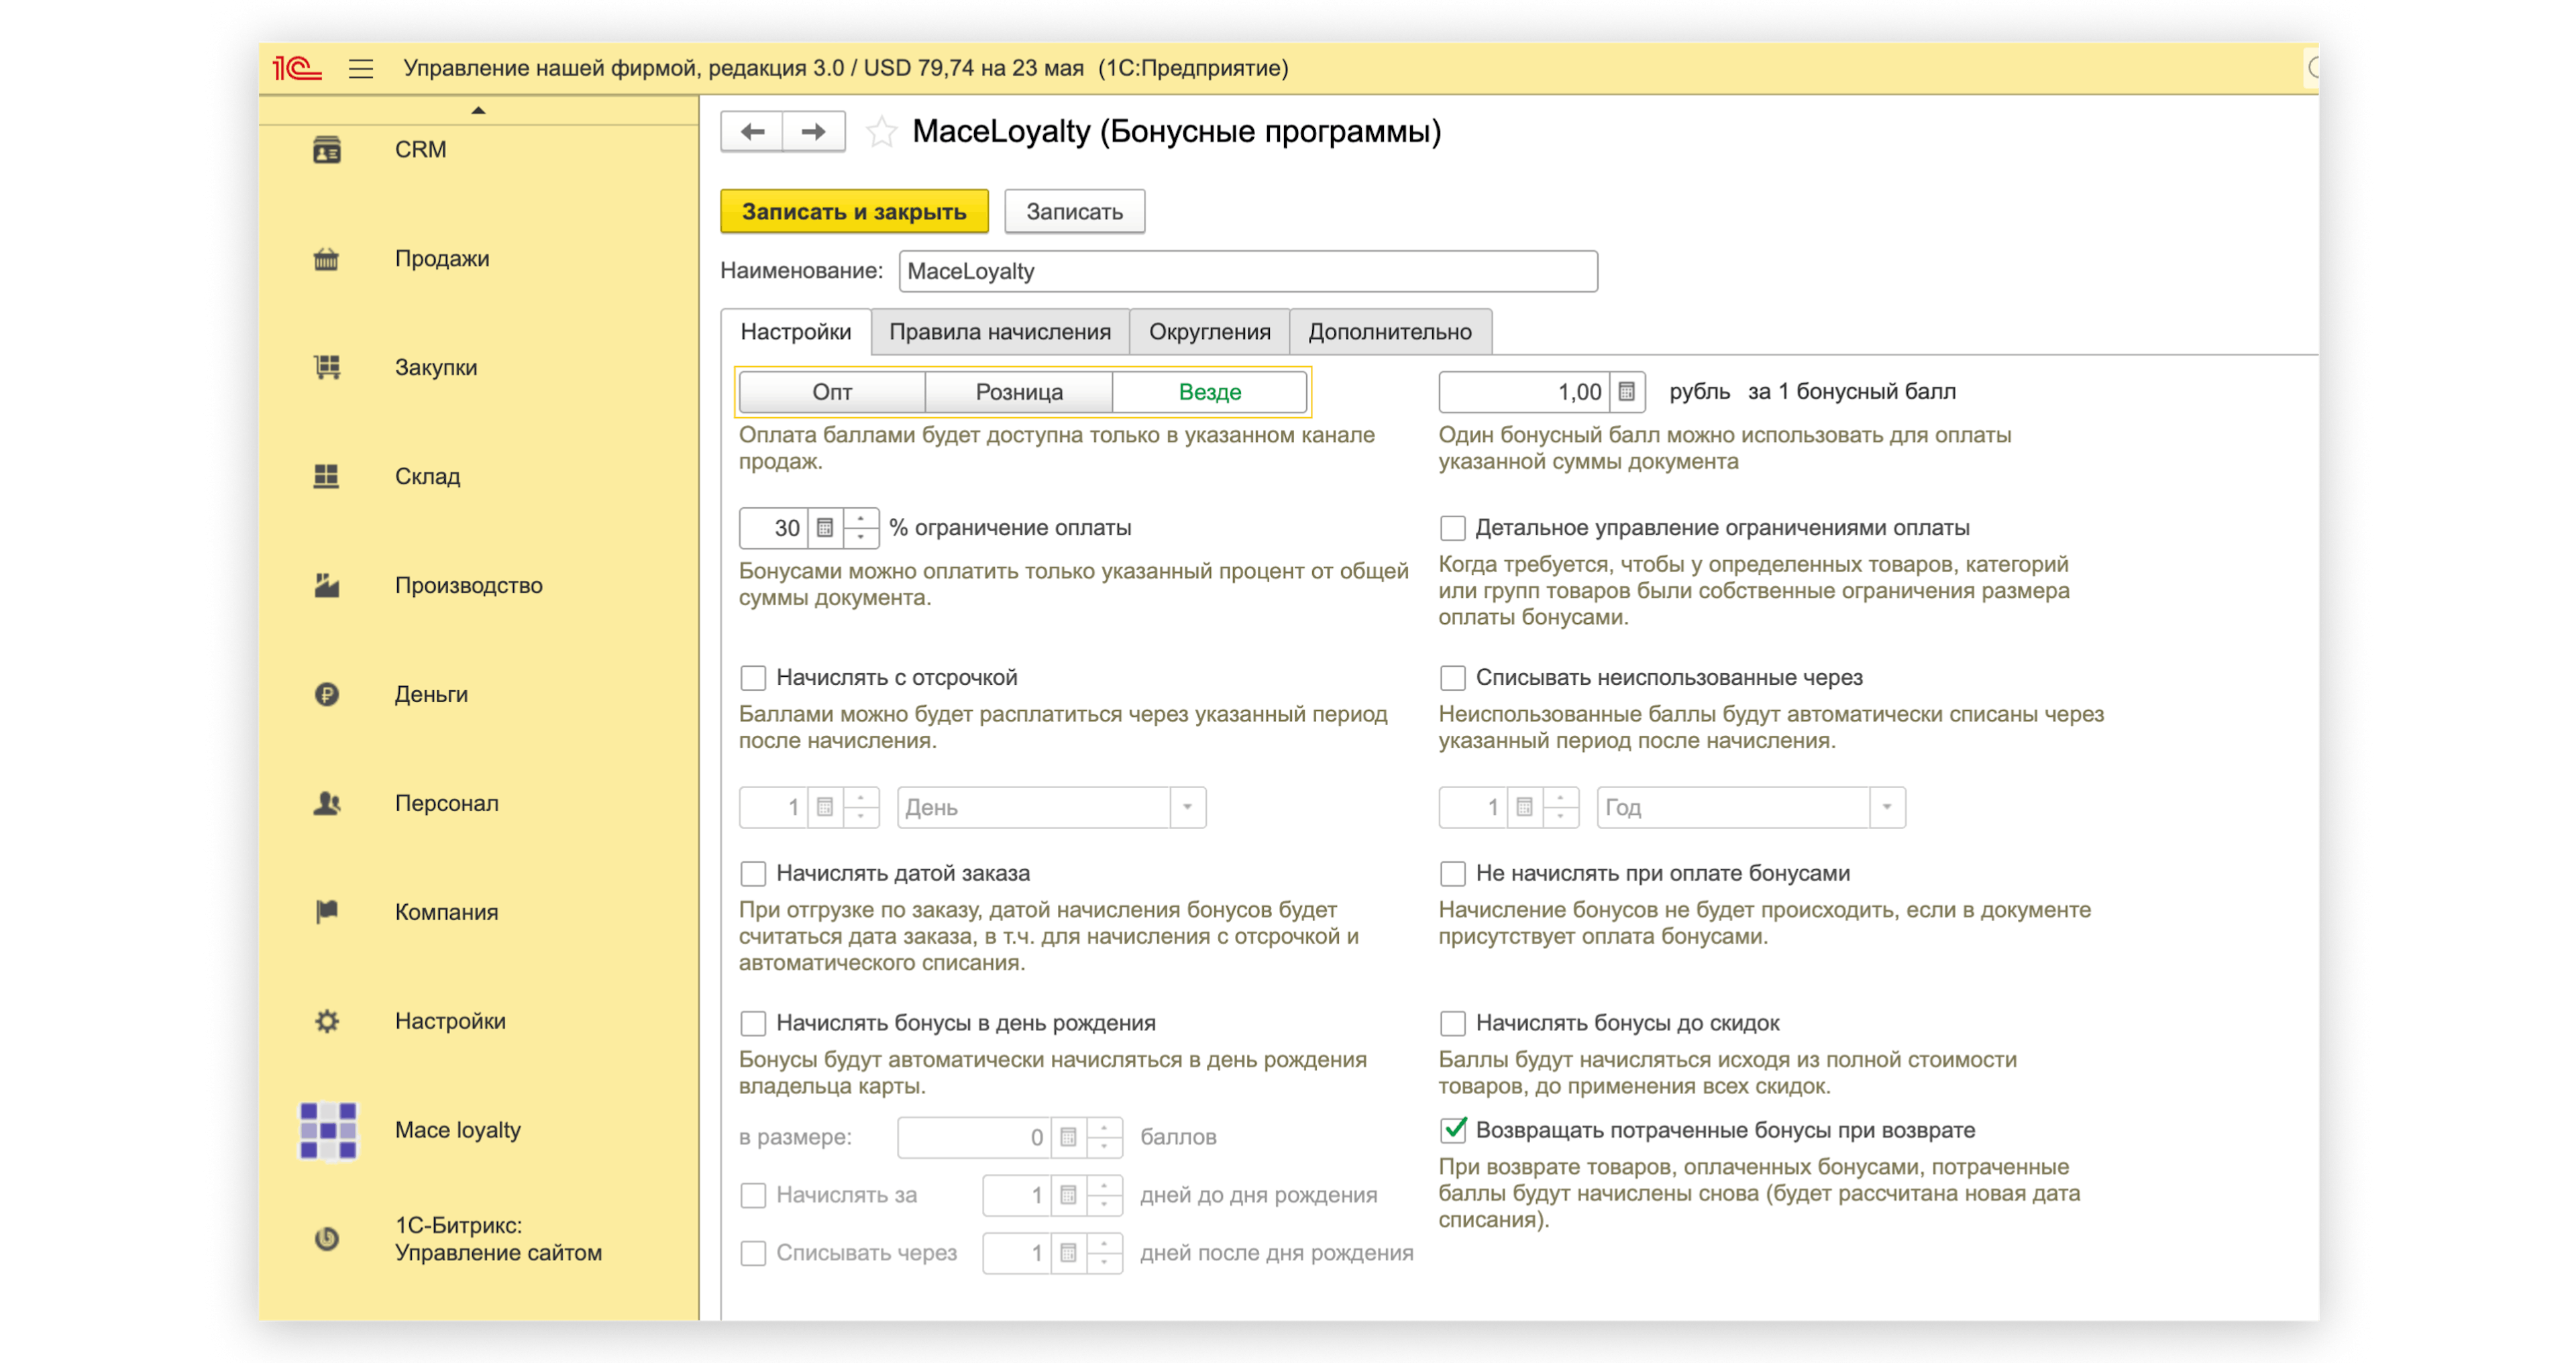Screen dimensions: 2576x1363
Task: Enable Начислять датой заказа checkbox
Action: point(753,874)
